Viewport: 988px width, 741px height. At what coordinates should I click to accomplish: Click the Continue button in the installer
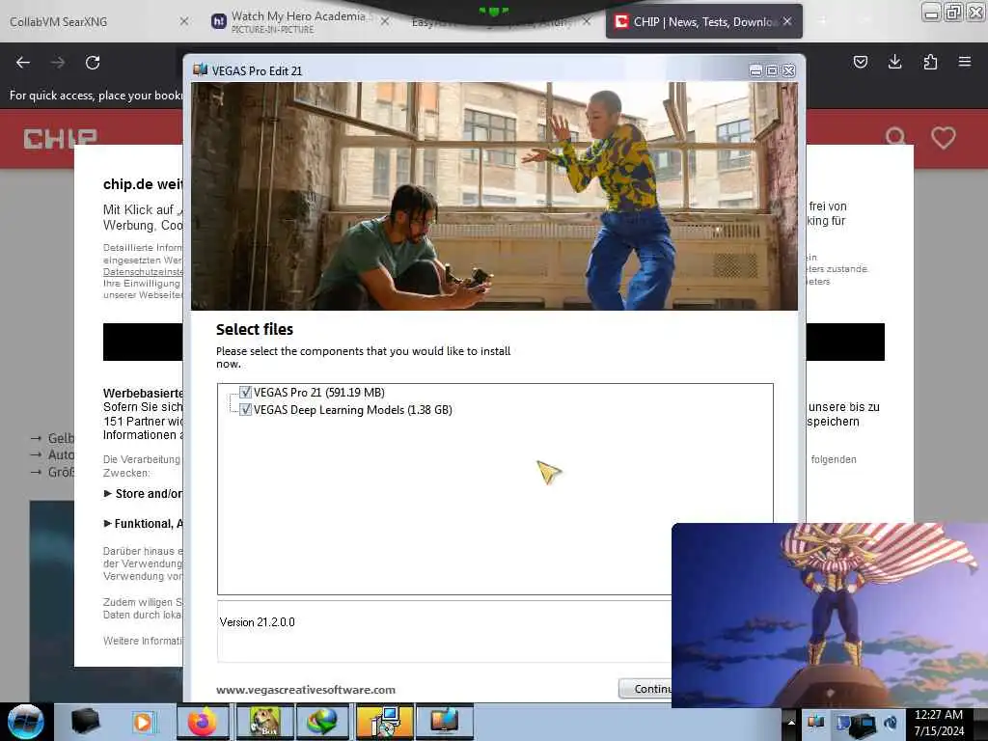pyautogui.click(x=645, y=689)
